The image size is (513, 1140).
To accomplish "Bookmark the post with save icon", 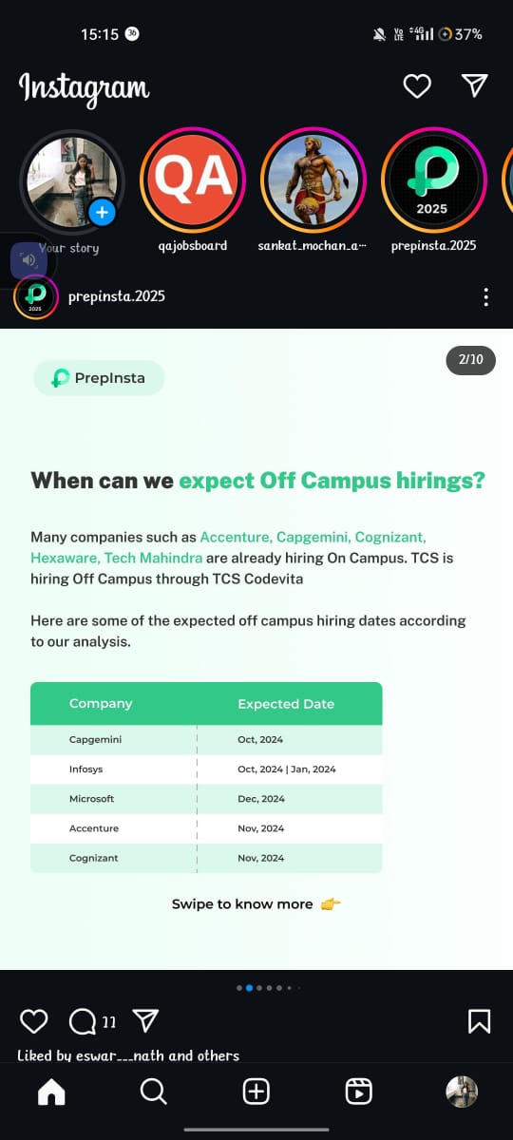I will pos(480,1021).
